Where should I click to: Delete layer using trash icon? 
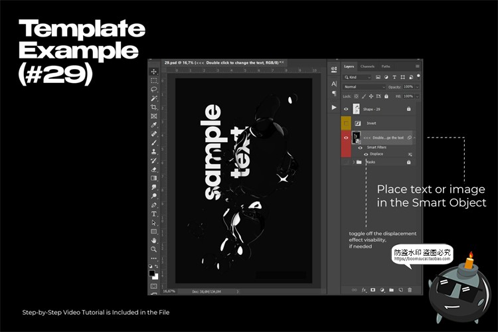410,290
